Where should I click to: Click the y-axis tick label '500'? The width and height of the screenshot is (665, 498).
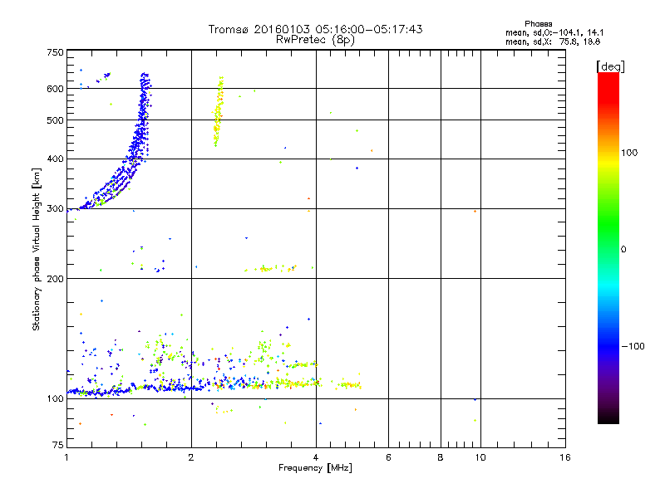click(55, 120)
